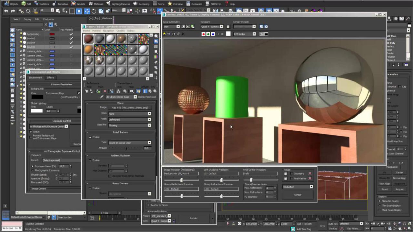Open the RGB Alpha channel dropdown

[x=245, y=34]
